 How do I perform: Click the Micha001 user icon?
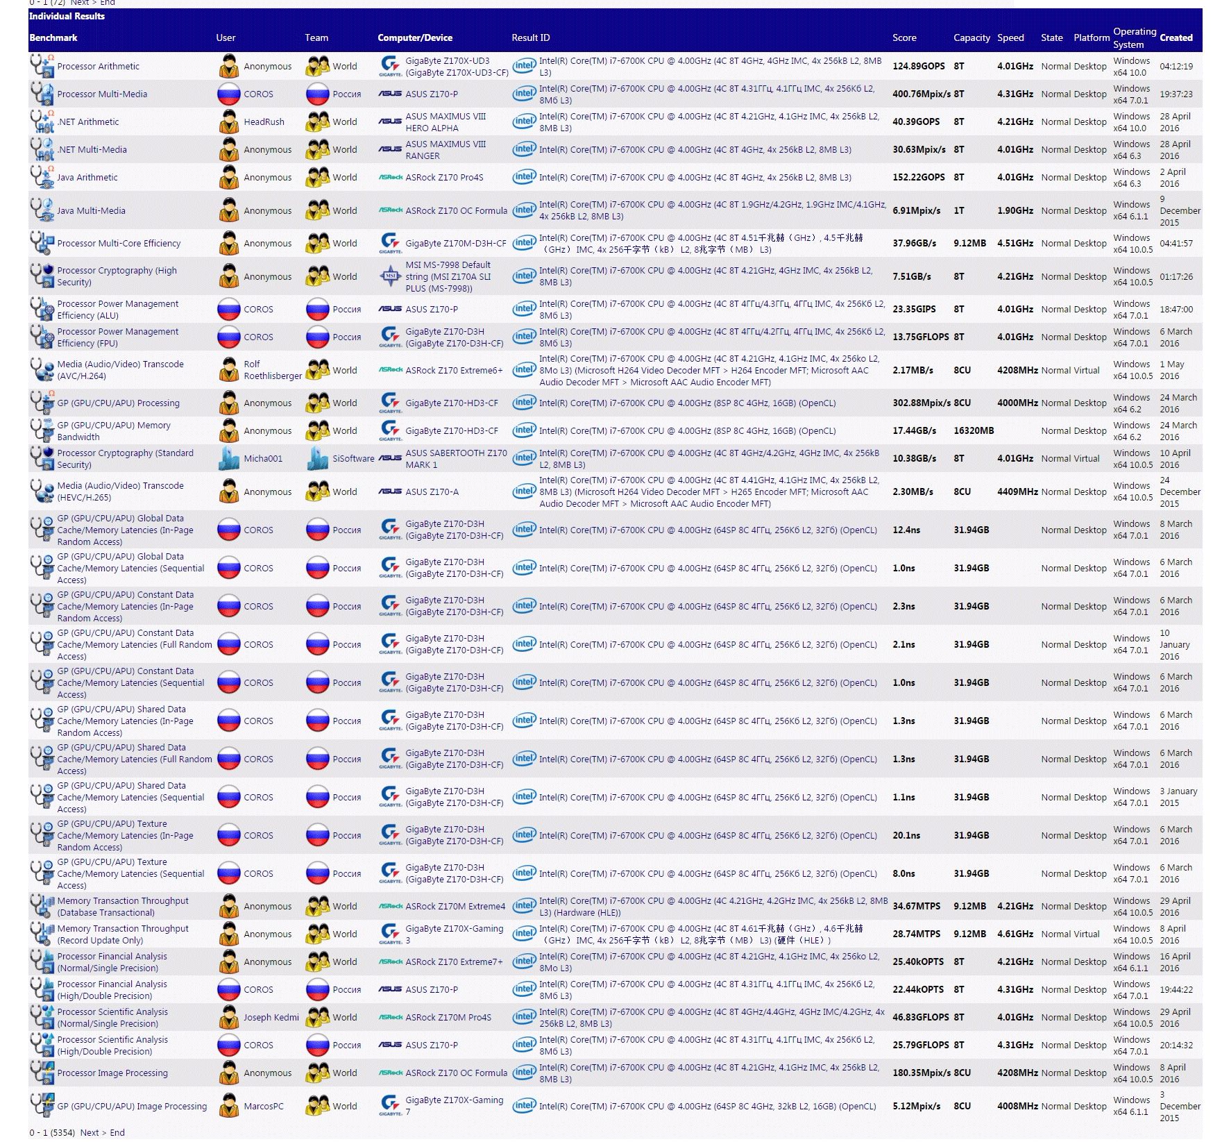228,458
